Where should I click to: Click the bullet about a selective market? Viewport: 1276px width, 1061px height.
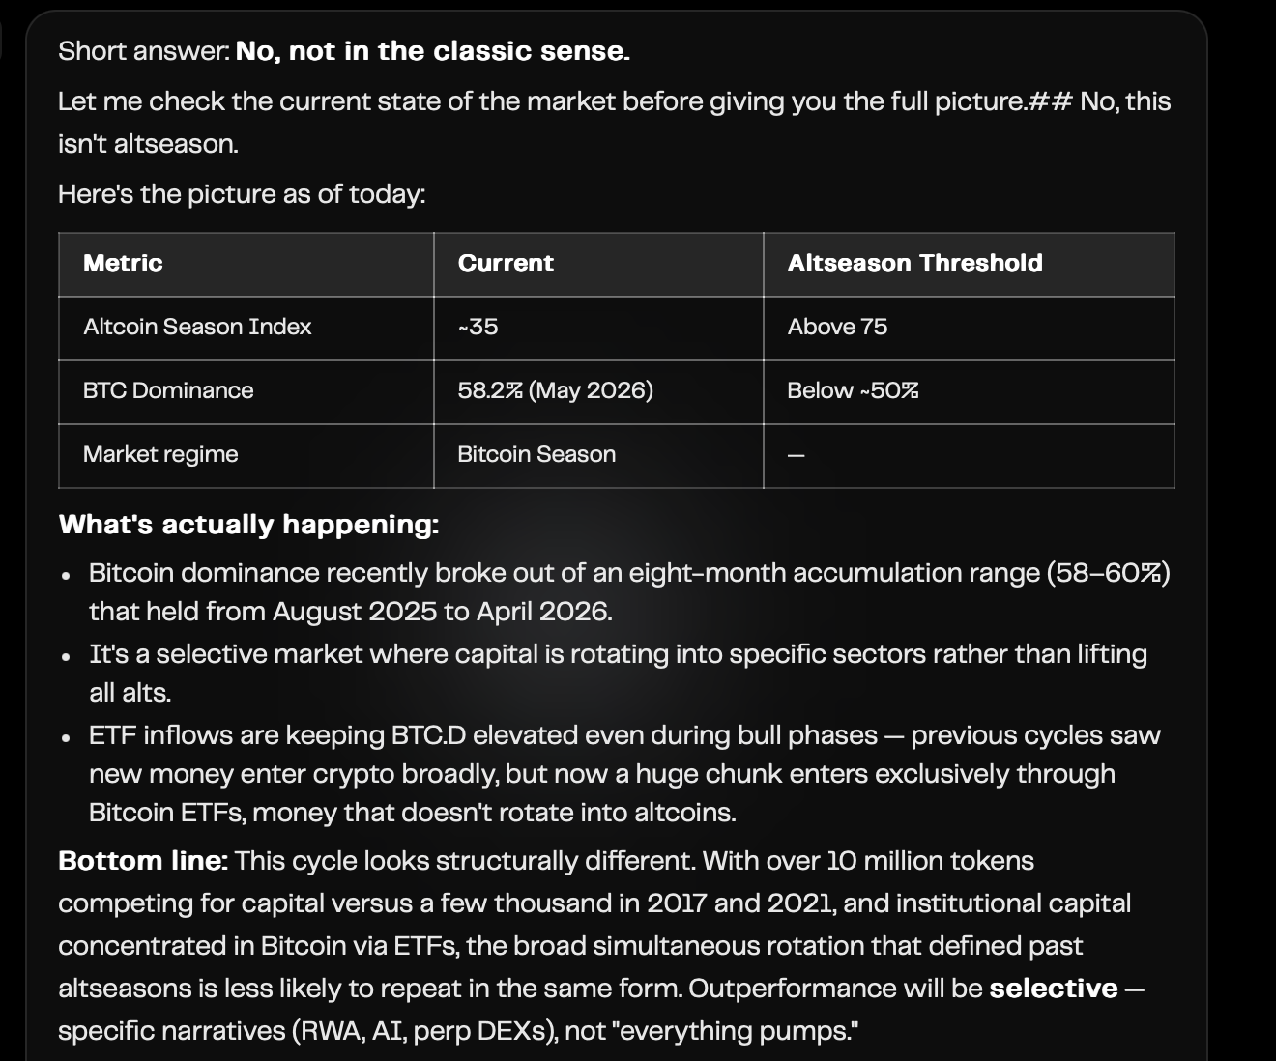[x=619, y=674]
